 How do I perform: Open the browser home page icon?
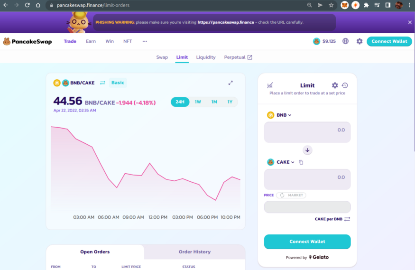tap(38, 5)
